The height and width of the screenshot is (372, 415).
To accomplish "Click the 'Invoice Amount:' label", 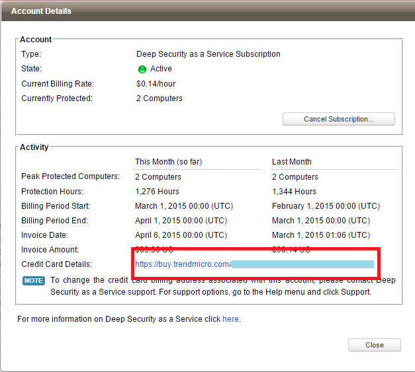I will [x=50, y=250].
